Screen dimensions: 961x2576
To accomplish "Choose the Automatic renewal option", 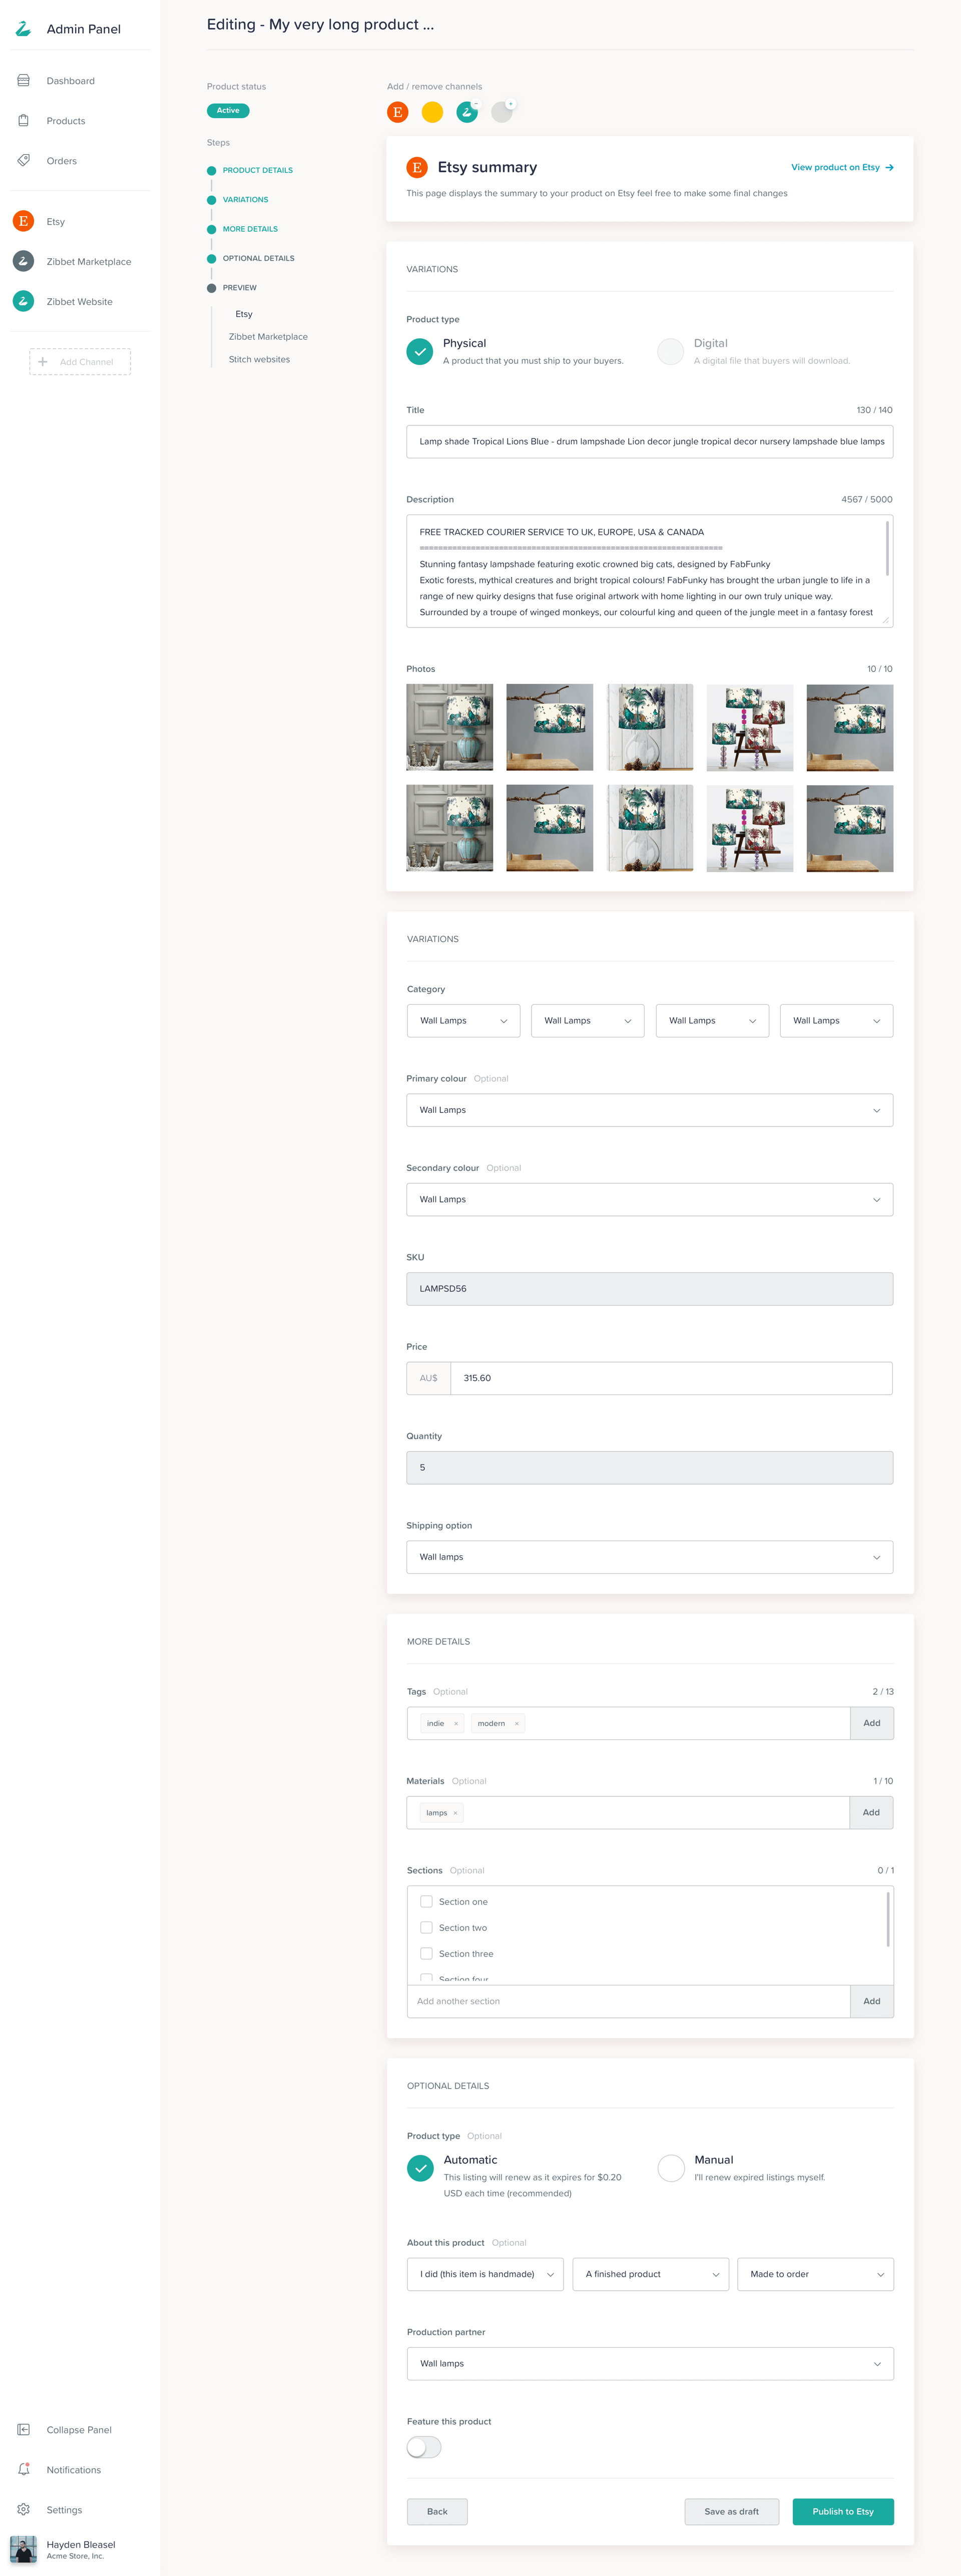I will (x=420, y=2167).
